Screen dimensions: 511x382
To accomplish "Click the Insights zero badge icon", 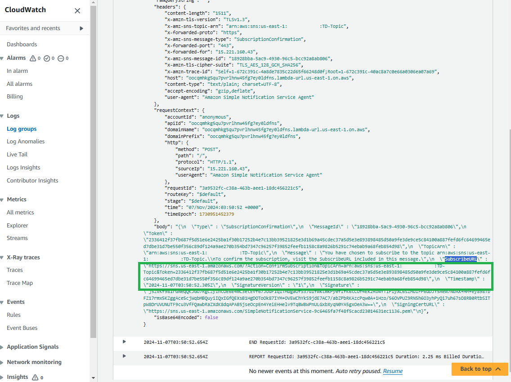I will pos(36,377).
